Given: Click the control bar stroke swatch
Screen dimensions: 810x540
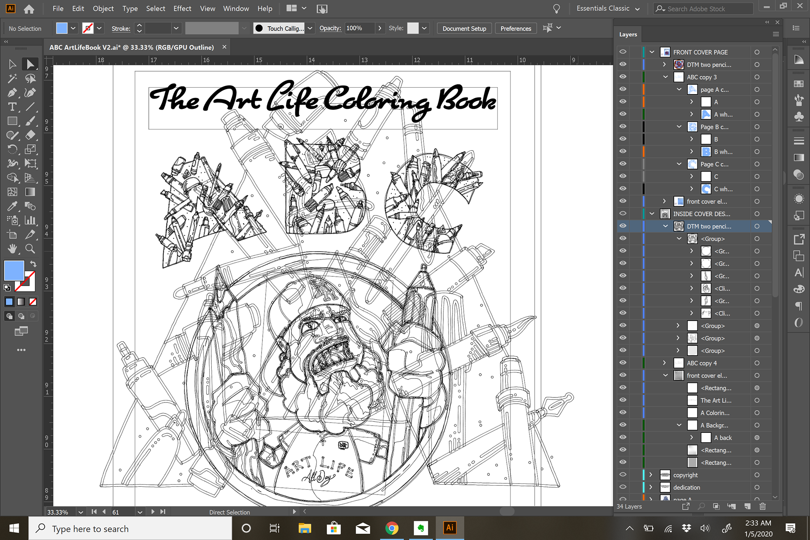Looking at the screenshot, I should click(88, 28).
